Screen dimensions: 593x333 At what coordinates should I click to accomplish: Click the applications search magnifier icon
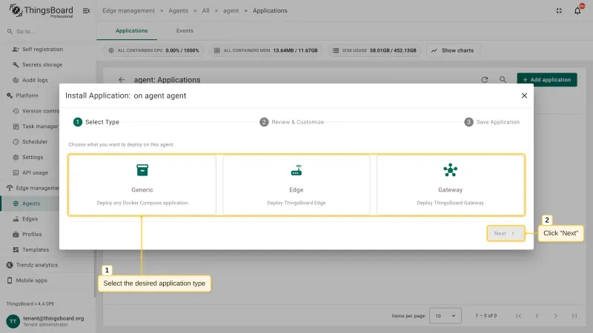(503, 80)
